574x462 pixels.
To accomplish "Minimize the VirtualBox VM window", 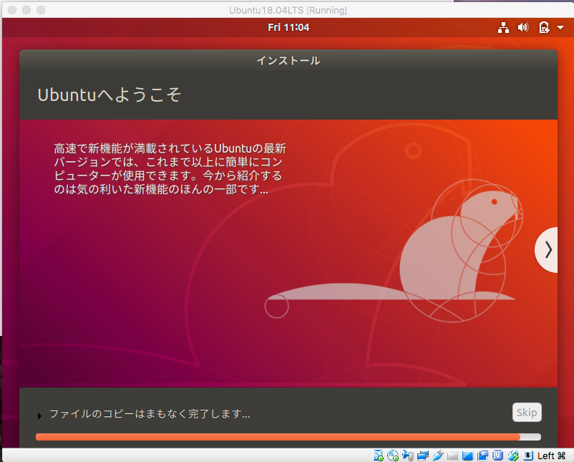I will point(26,10).
